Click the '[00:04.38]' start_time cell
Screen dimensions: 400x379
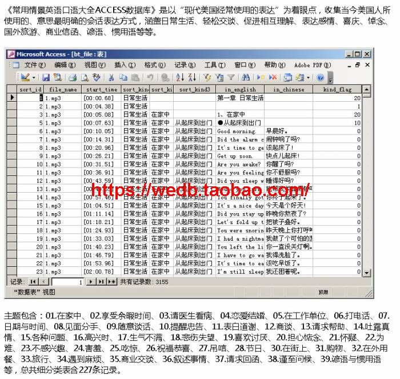(x=102, y=106)
